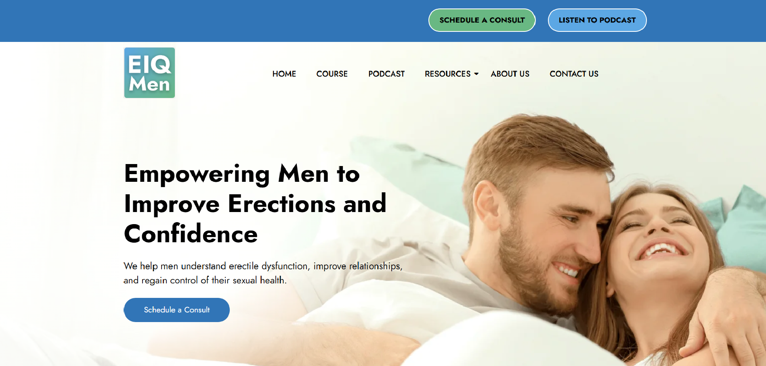The width and height of the screenshot is (766, 366).
Task: Open the Resources menu item
Action: (447, 74)
